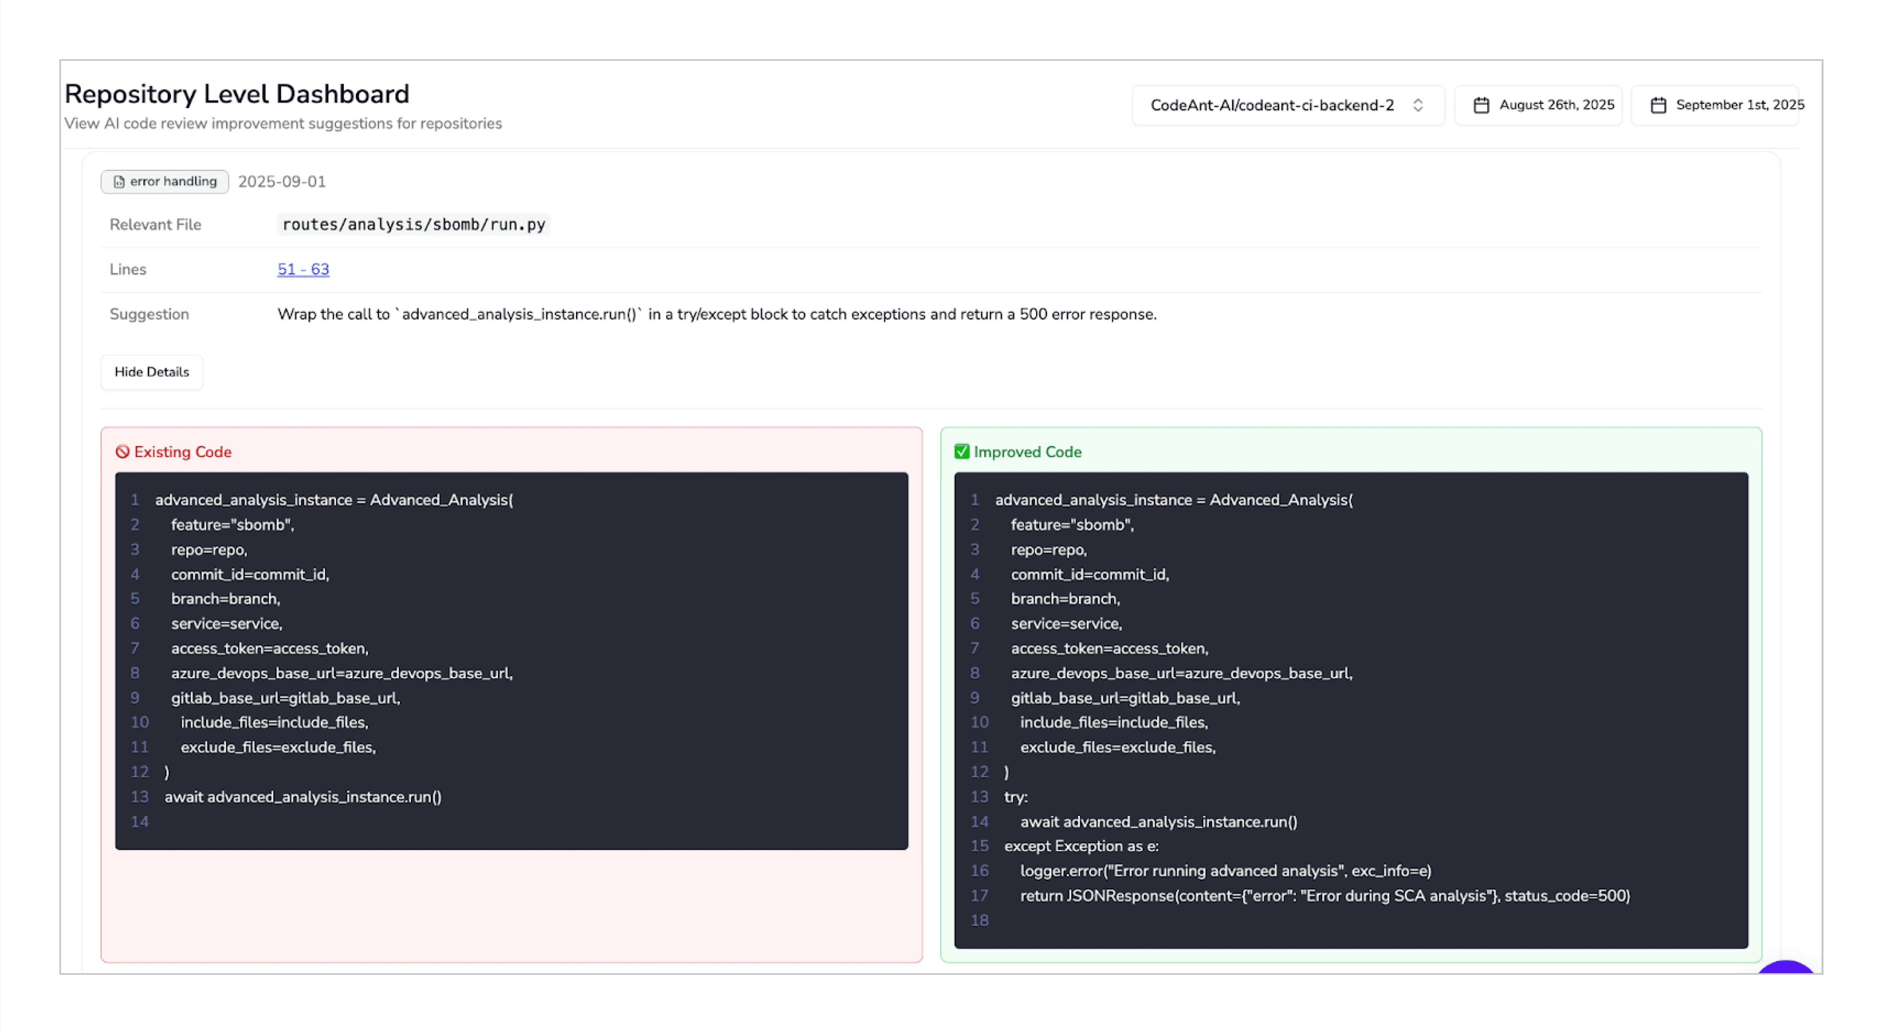Click the Improved Code section header
The width and height of the screenshot is (1883, 1034).
[1026, 452]
